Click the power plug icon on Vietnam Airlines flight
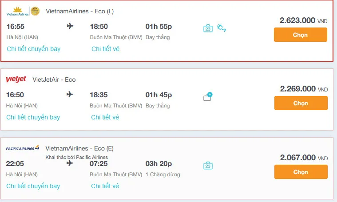Image resolution: width=337 pixels, height=202 pixels. pyautogui.click(x=221, y=28)
